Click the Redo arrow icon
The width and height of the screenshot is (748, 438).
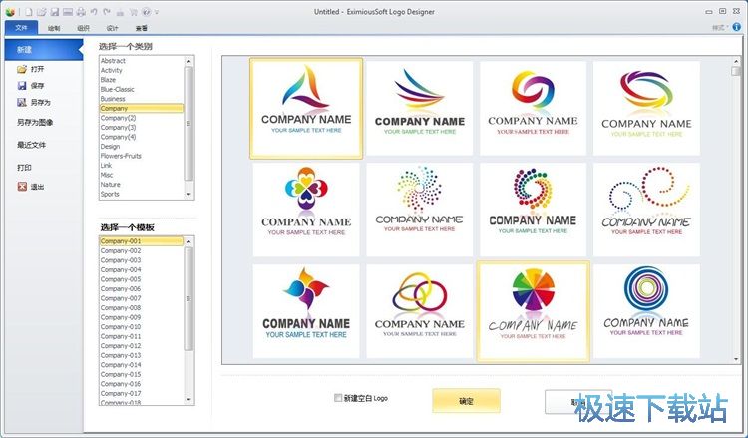(x=107, y=12)
